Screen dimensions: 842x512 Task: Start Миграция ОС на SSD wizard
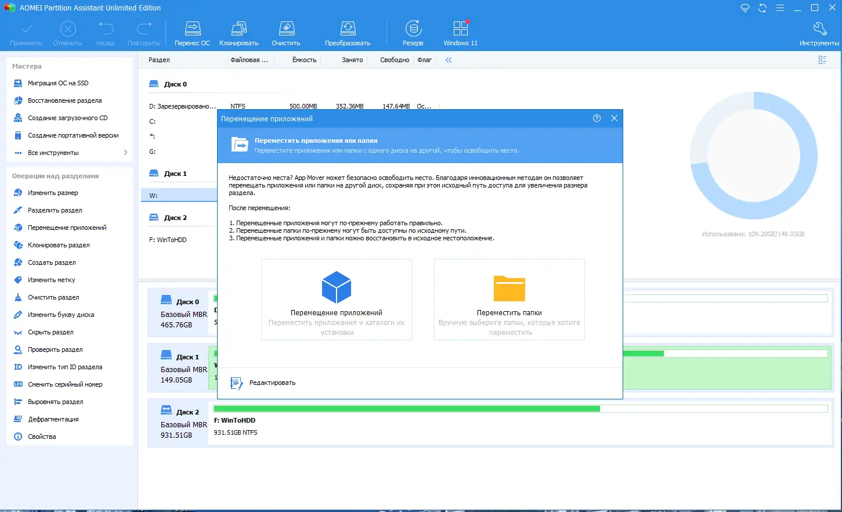58,83
